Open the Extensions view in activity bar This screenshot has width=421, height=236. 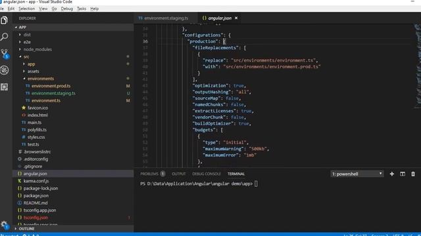coord(5,87)
